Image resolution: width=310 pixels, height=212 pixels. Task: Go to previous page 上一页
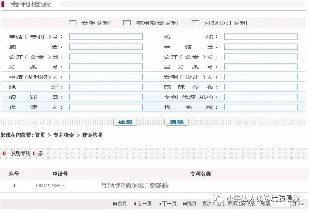[x=143, y=203]
